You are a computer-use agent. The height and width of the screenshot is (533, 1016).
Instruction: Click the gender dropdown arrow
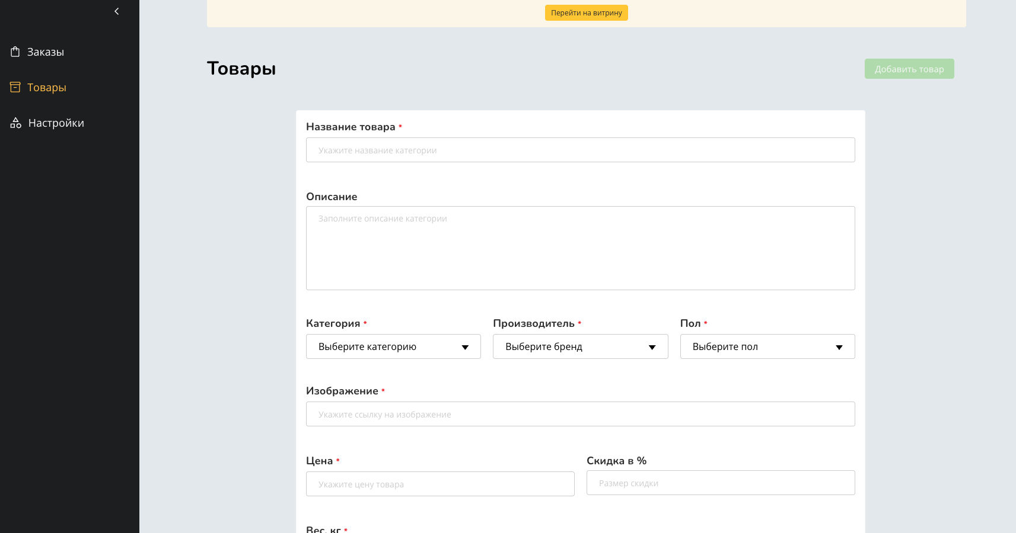coord(839,347)
